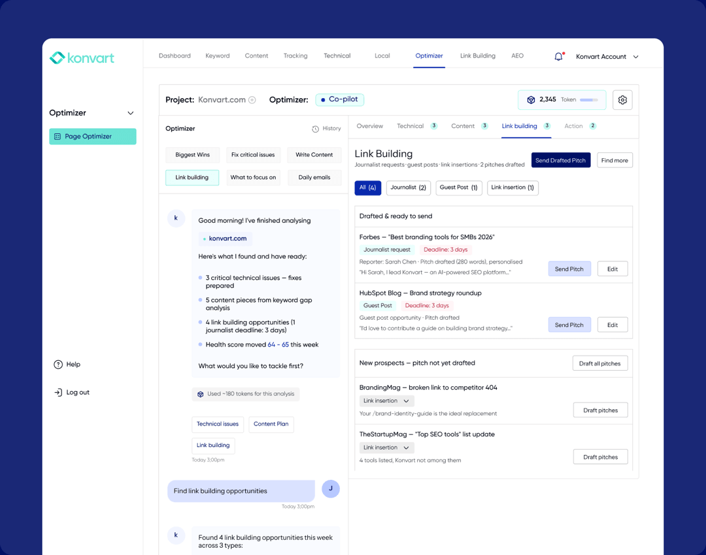Click Log out in sidebar
This screenshot has height=555, width=706.
point(72,392)
